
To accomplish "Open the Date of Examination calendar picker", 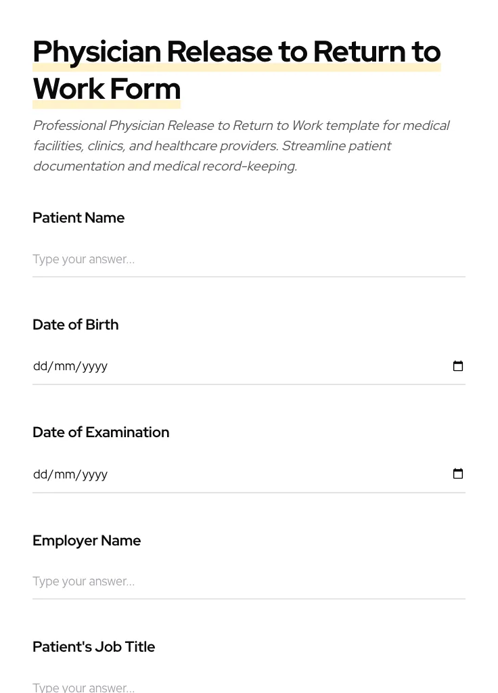I will coord(458,474).
